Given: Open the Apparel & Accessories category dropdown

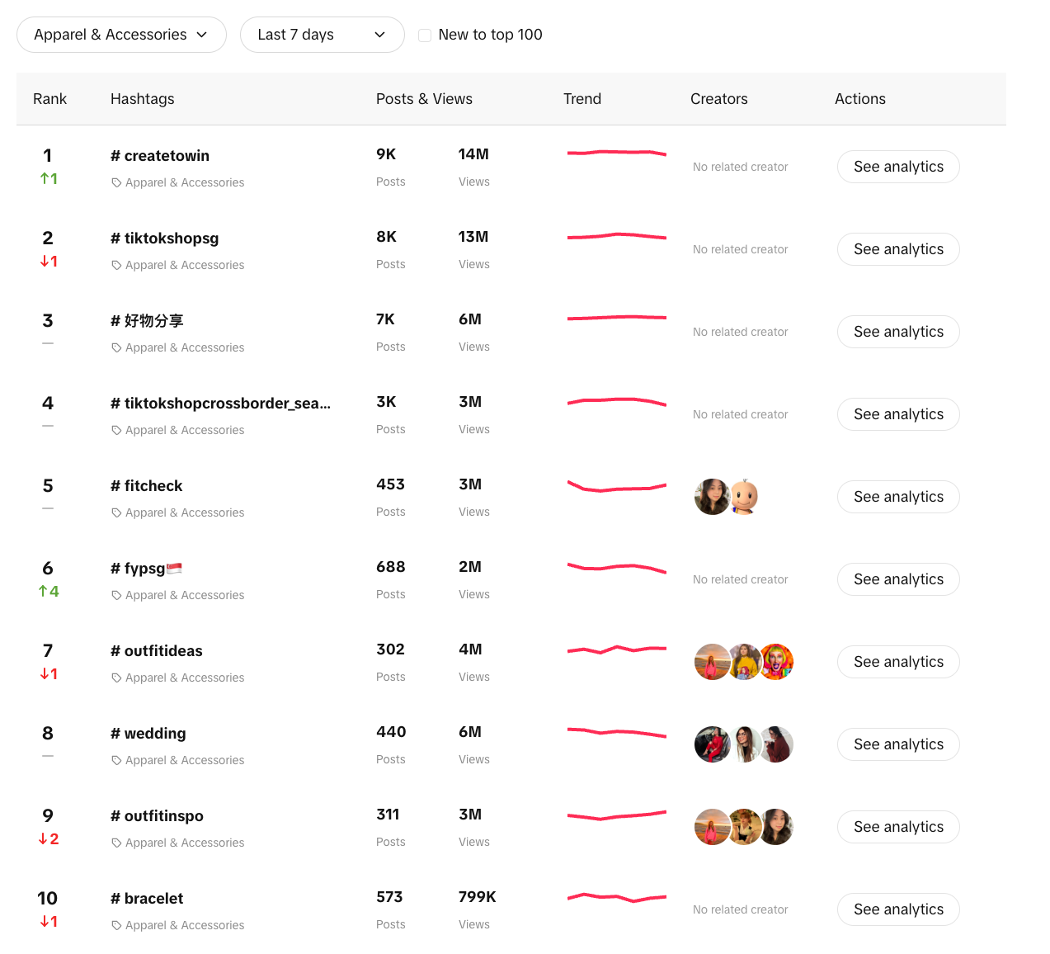Looking at the screenshot, I should (121, 35).
